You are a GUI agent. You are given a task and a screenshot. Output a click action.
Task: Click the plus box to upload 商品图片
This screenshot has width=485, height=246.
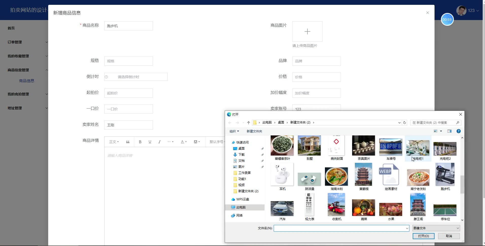click(307, 31)
